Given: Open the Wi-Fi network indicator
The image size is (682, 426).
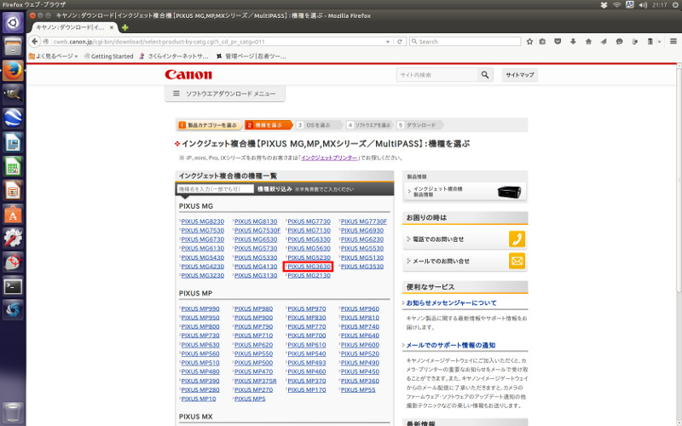Looking at the screenshot, I should 616,5.
